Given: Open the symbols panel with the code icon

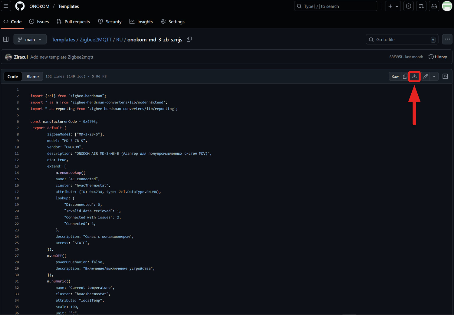Looking at the screenshot, I should pyautogui.click(x=445, y=76).
